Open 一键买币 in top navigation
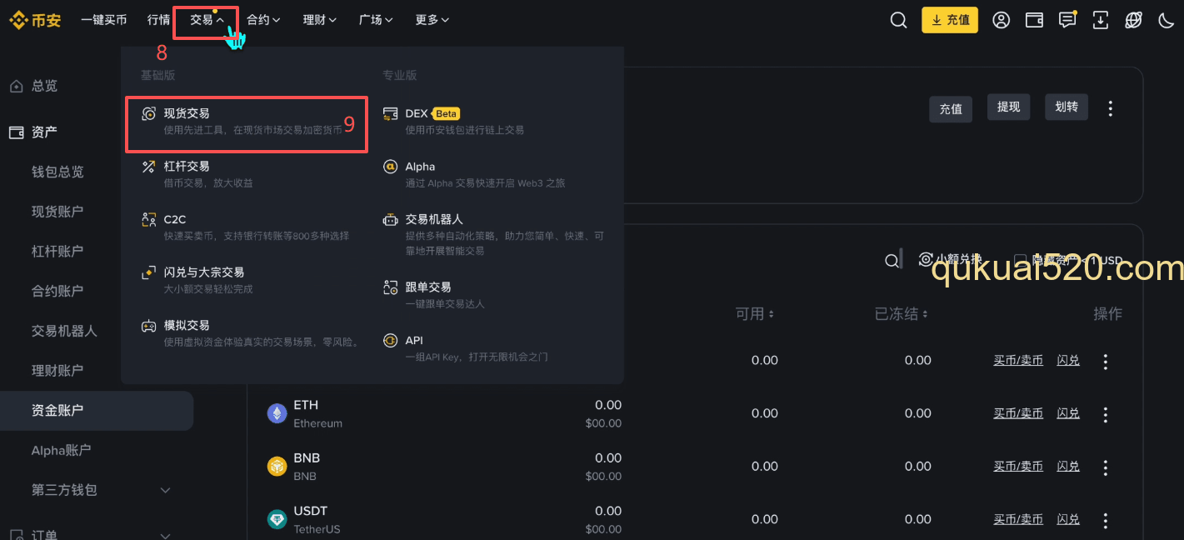 [x=104, y=20]
